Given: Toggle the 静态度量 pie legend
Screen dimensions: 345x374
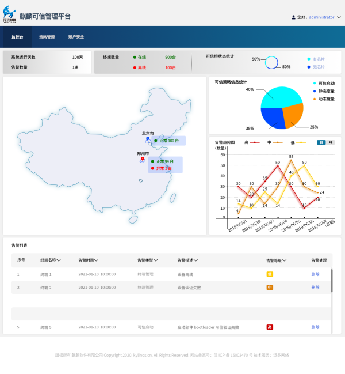Looking at the screenshot, I should coord(324,91).
